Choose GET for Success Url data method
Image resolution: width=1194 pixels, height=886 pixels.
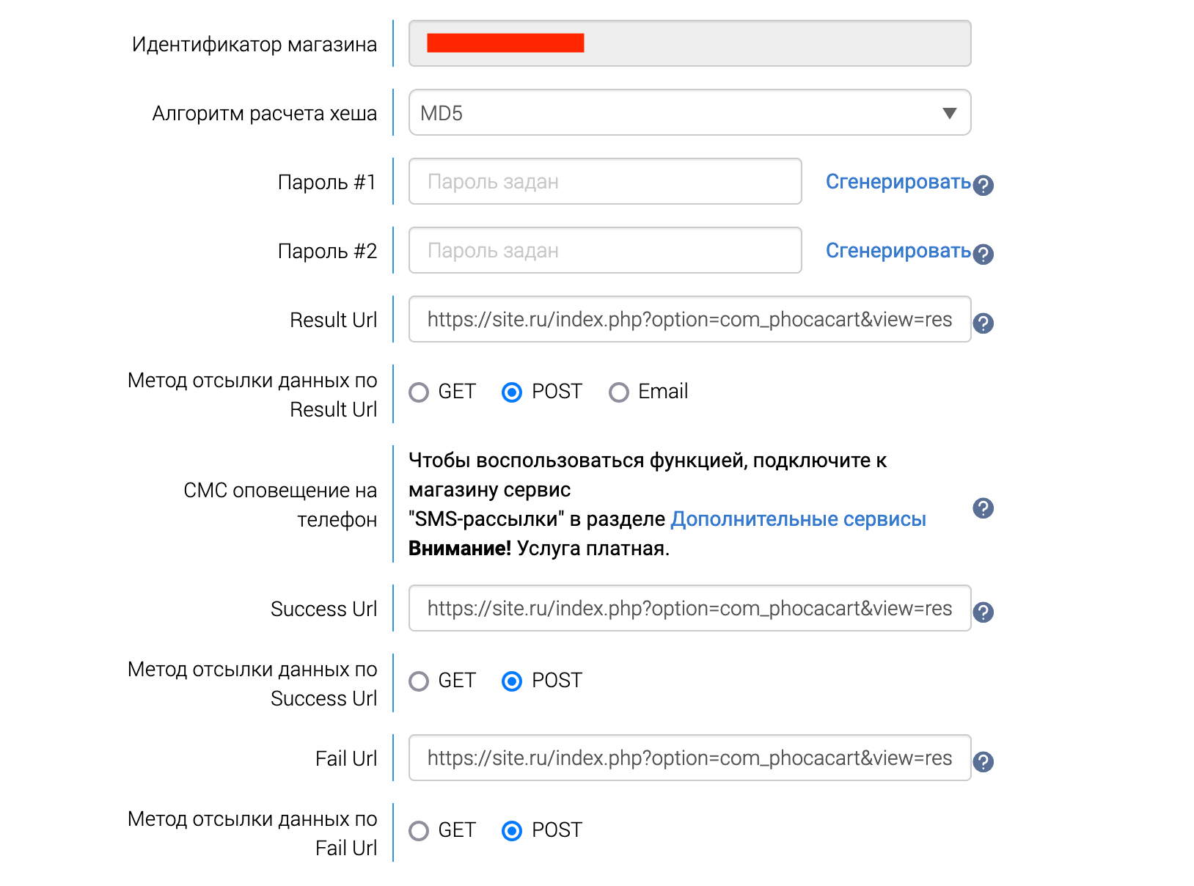(x=419, y=681)
